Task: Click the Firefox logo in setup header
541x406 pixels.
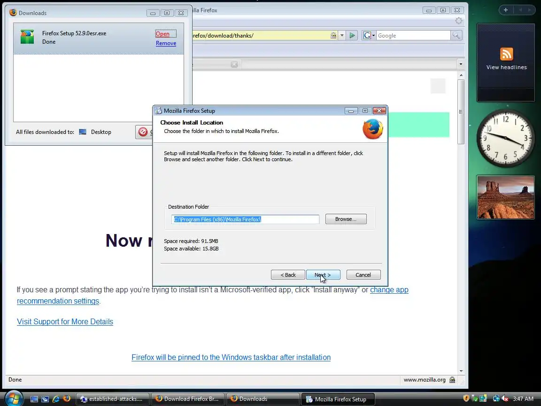Action: click(372, 129)
